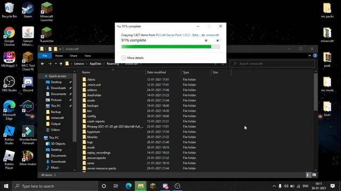Image resolution: width=341 pixels, height=191 pixels.
Task: Launch Roblox Studio desktop shortcut
Action: coord(9,135)
